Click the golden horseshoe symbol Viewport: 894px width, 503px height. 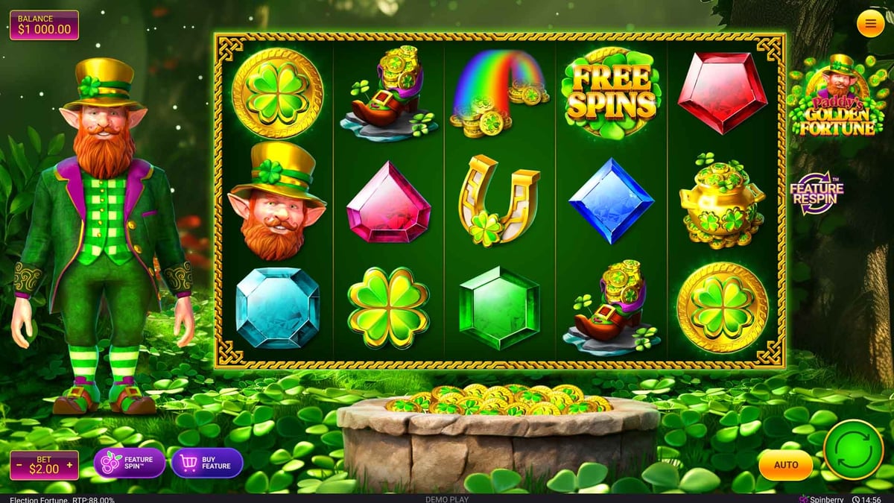[x=498, y=200]
